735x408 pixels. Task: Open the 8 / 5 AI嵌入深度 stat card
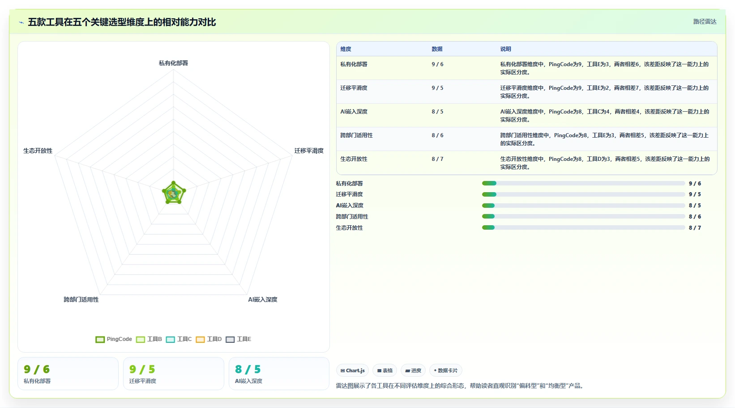279,374
